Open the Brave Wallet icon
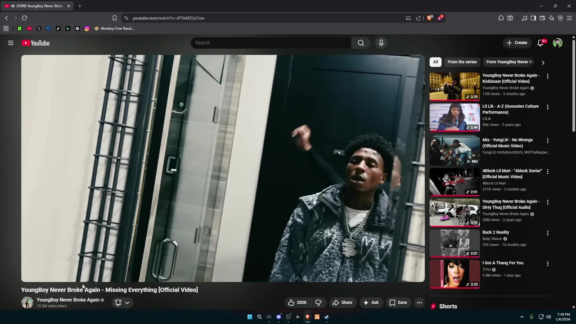This screenshot has height=324, width=576. click(x=542, y=18)
